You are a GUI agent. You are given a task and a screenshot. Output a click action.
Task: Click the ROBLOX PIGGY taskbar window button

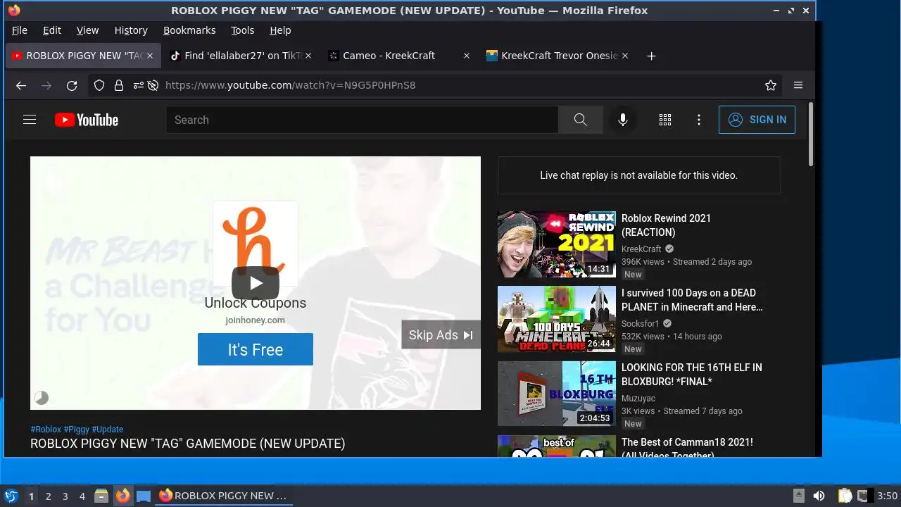click(x=223, y=496)
